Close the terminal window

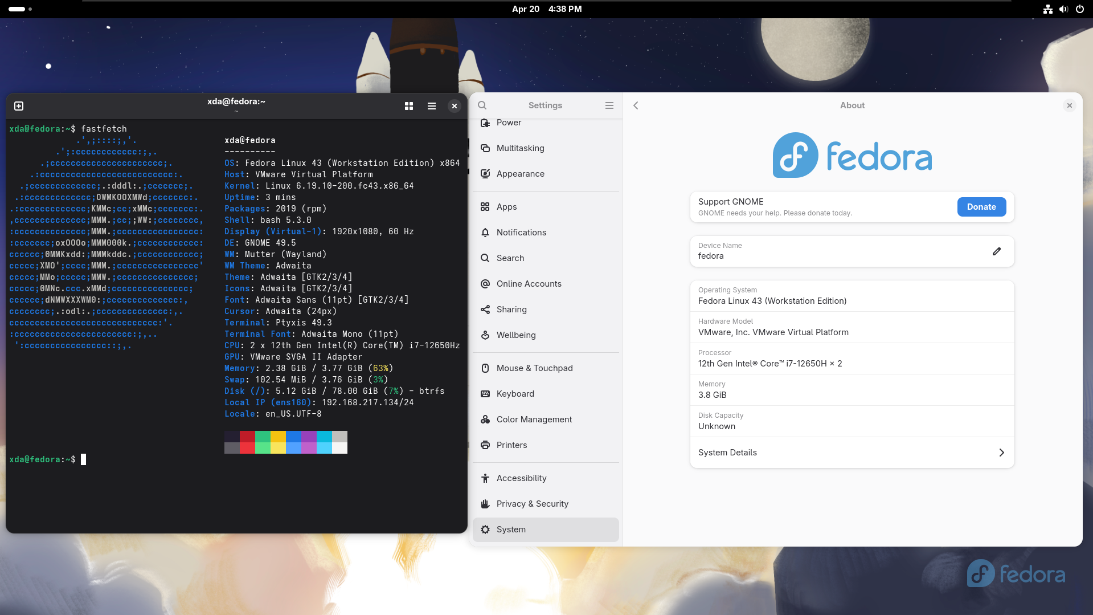tap(455, 106)
